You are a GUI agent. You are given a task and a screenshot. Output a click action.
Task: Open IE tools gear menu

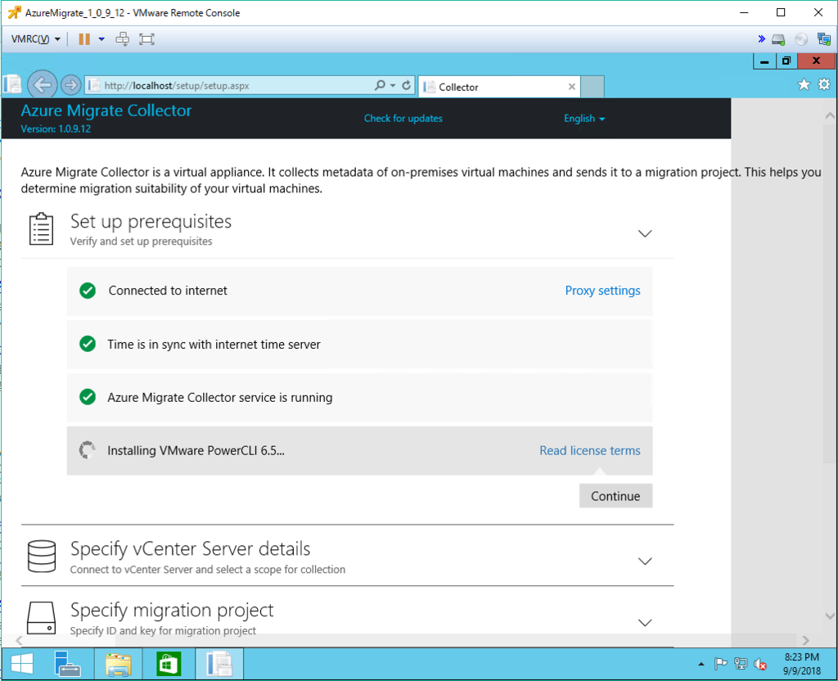tap(824, 84)
